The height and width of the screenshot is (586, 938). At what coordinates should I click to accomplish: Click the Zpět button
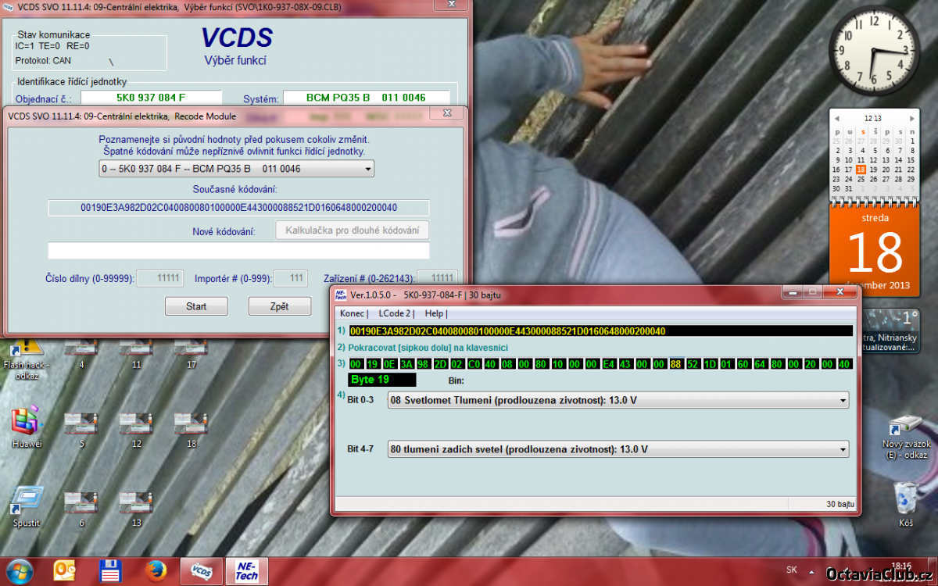[279, 306]
